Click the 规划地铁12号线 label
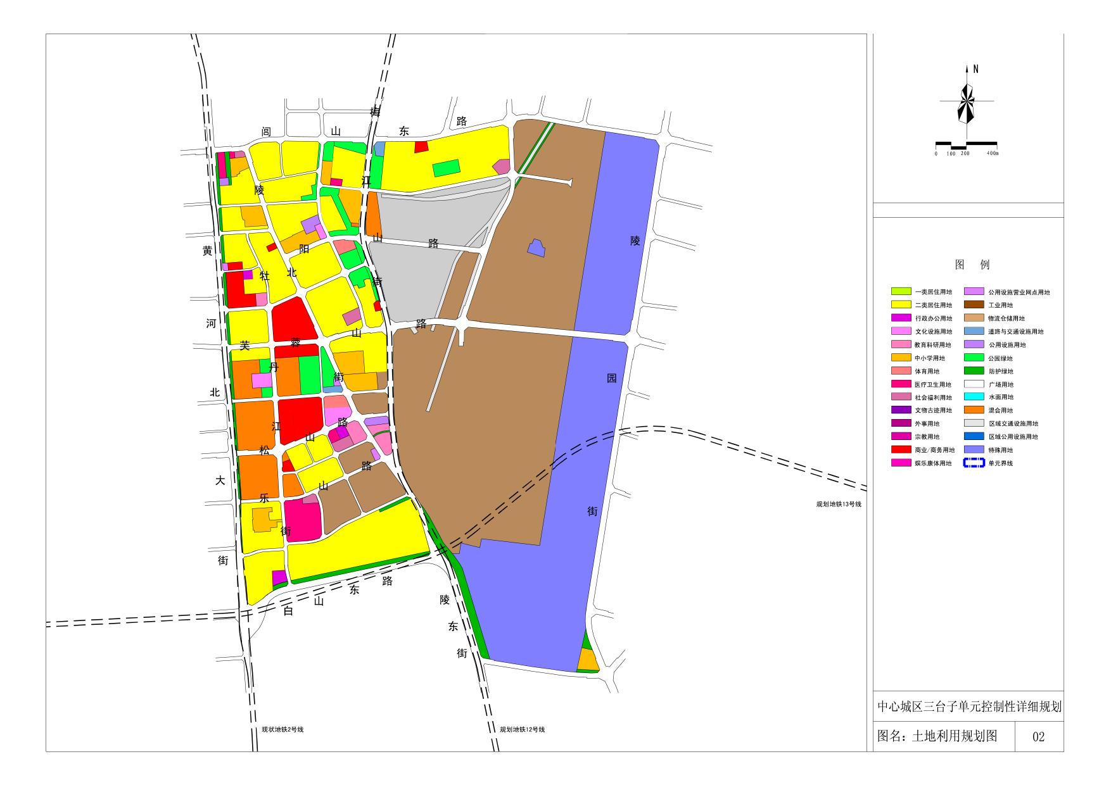Viewport: 1111px width, 785px height. point(522,730)
